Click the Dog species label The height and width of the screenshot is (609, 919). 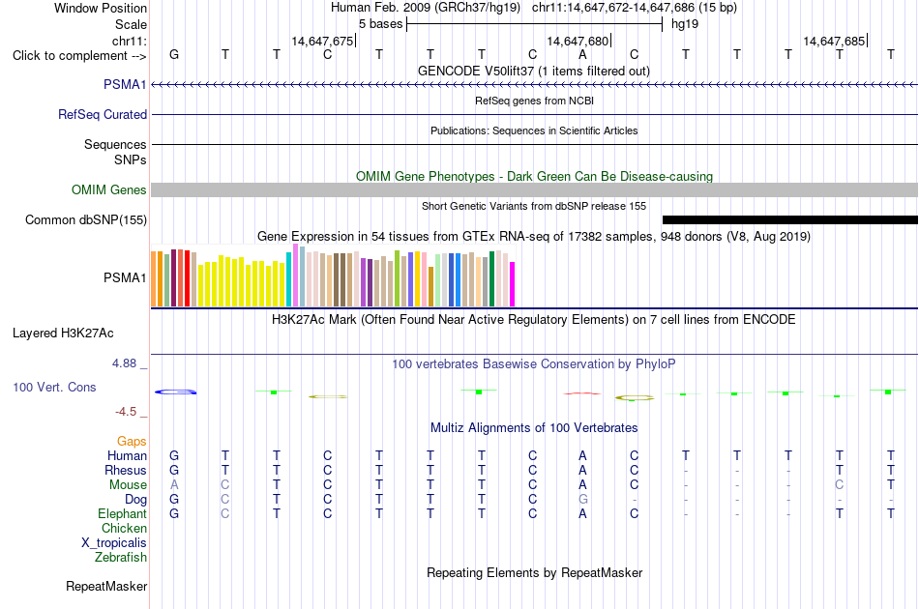pyautogui.click(x=135, y=500)
